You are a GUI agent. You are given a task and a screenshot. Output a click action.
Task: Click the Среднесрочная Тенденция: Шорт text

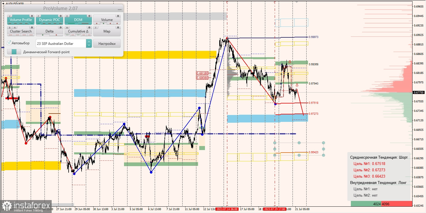[x=379, y=157]
